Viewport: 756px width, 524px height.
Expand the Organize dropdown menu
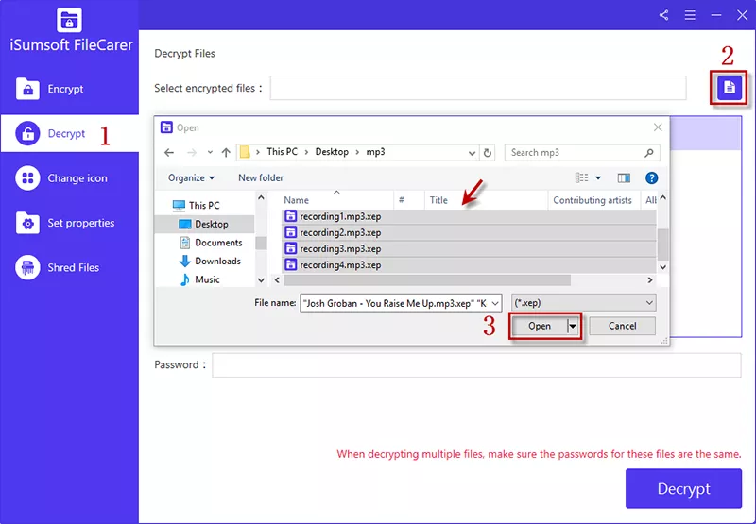click(191, 177)
